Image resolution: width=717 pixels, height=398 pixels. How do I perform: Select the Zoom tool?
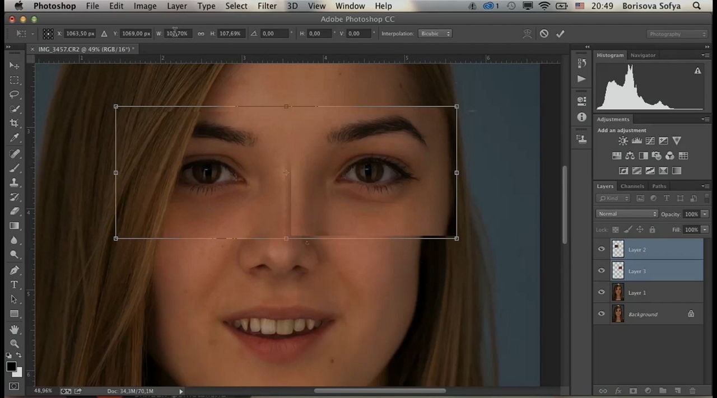click(15, 344)
